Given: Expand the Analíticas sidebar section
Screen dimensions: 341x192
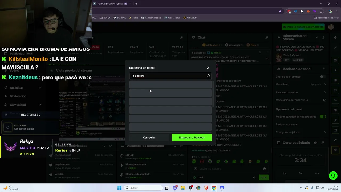Looking at the screenshot, I should coord(40,88).
